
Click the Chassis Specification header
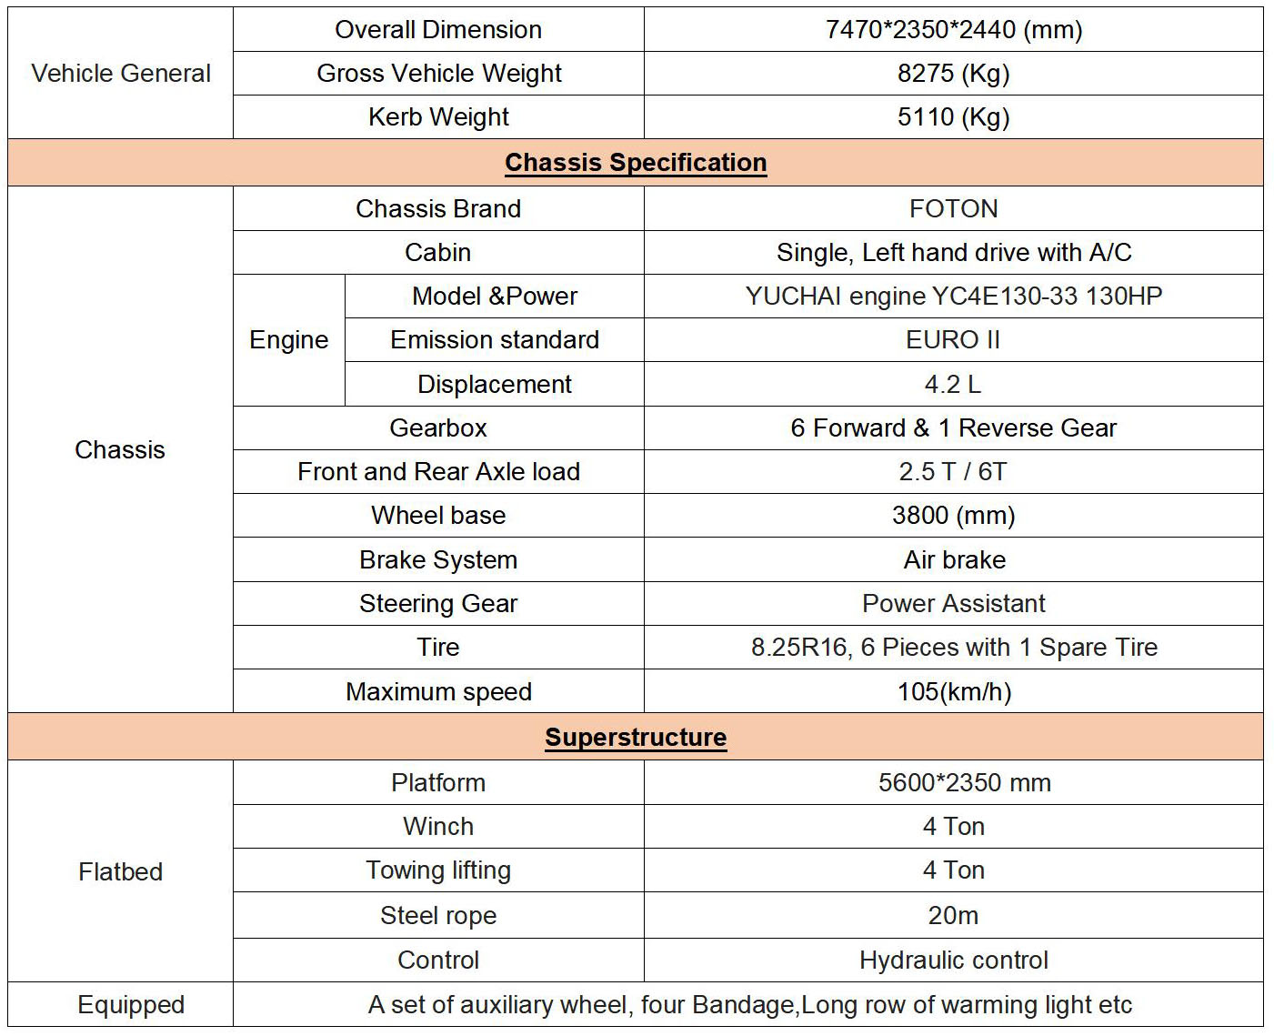636,163
